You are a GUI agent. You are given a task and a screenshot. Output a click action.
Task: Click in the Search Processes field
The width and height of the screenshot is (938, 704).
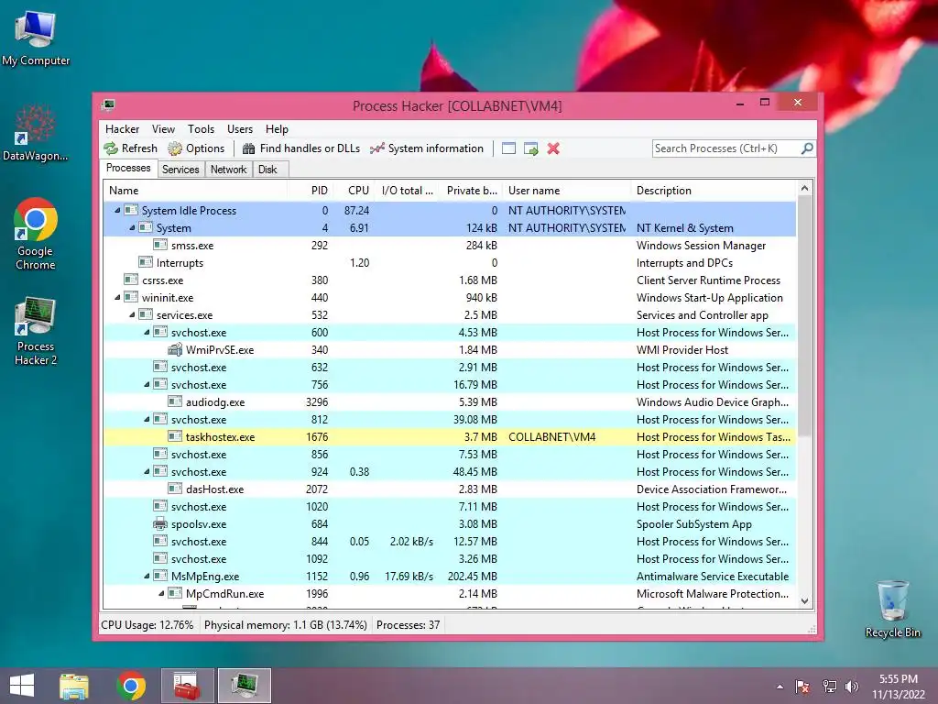coord(726,148)
